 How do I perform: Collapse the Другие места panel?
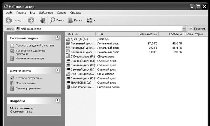(58, 70)
